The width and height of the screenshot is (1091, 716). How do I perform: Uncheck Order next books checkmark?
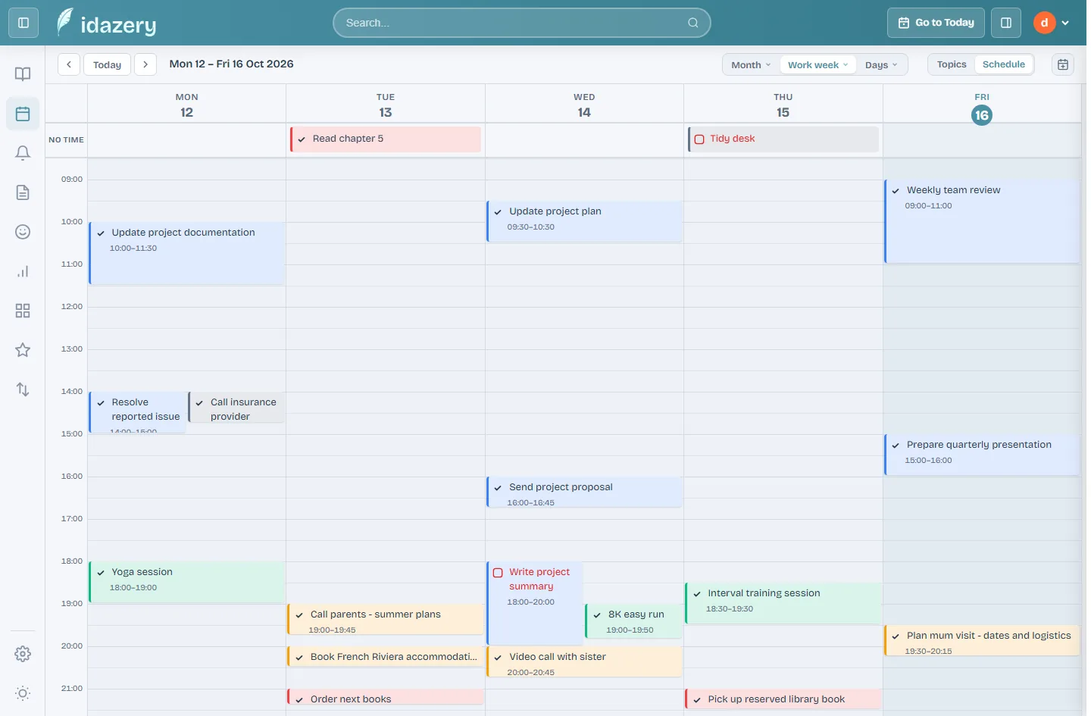(x=299, y=700)
